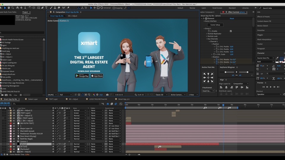Open the 1 View layout dropdown
Screen dimensions: 285x160
coord(193,95)
